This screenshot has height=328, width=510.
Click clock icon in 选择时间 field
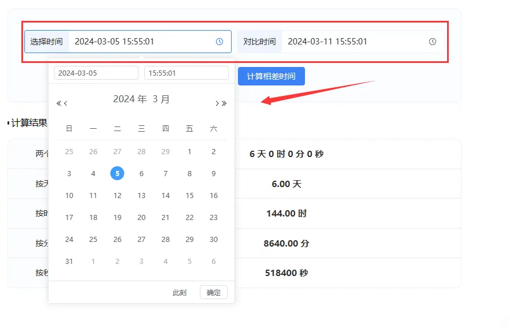(219, 42)
